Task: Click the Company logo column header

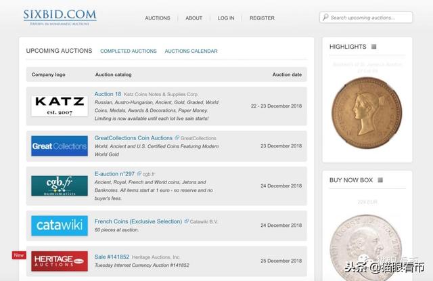Action: pos(48,74)
